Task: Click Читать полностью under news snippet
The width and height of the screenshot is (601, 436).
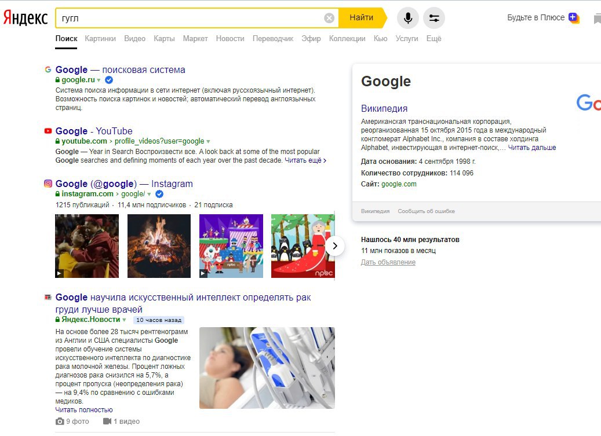Action: (x=84, y=410)
